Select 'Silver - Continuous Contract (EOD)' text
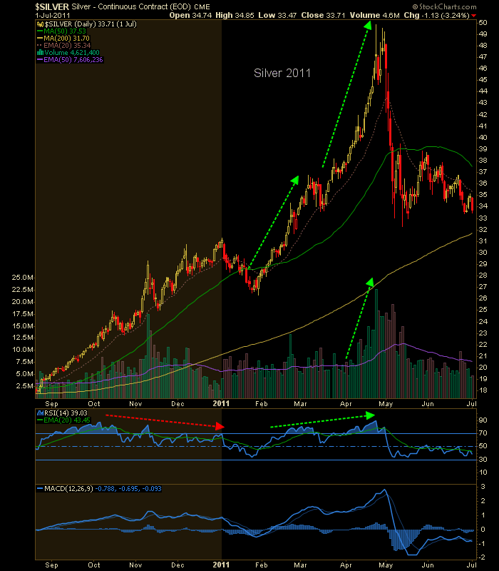This screenshot has width=499, height=571. 131,7
